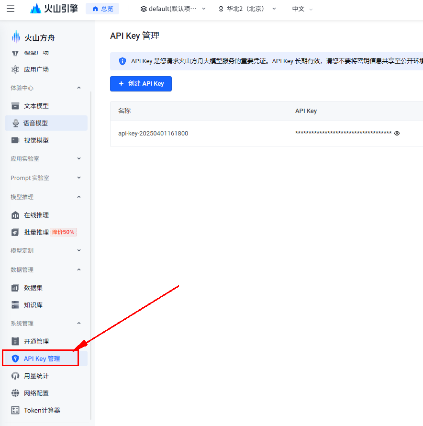This screenshot has height=426, width=423.
Task: Click the location pin icon beside 华北2
Action: tap(221, 9)
